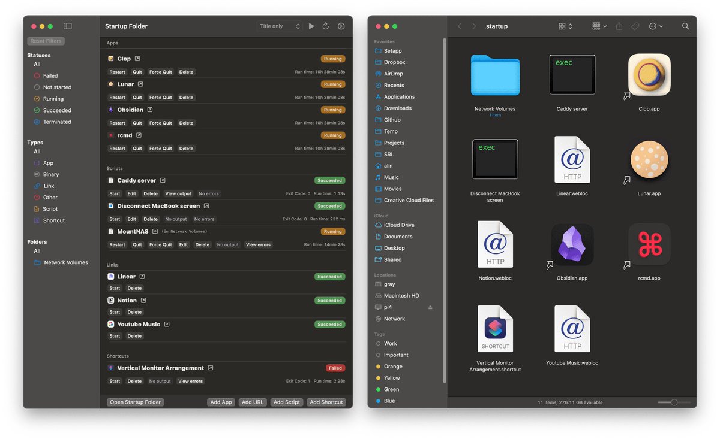The width and height of the screenshot is (720, 439).
Task: Click the Add URL button
Action: [253, 402]
